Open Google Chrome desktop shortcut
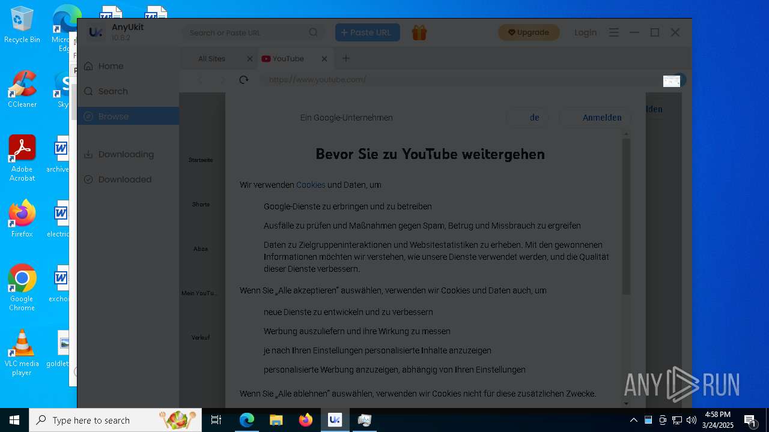 click(22, 288)
